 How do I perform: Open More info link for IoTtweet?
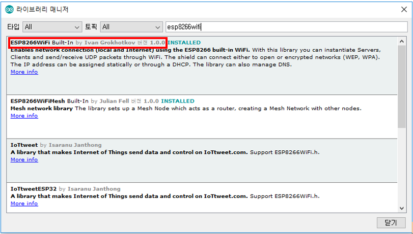[x=24, y=160]
